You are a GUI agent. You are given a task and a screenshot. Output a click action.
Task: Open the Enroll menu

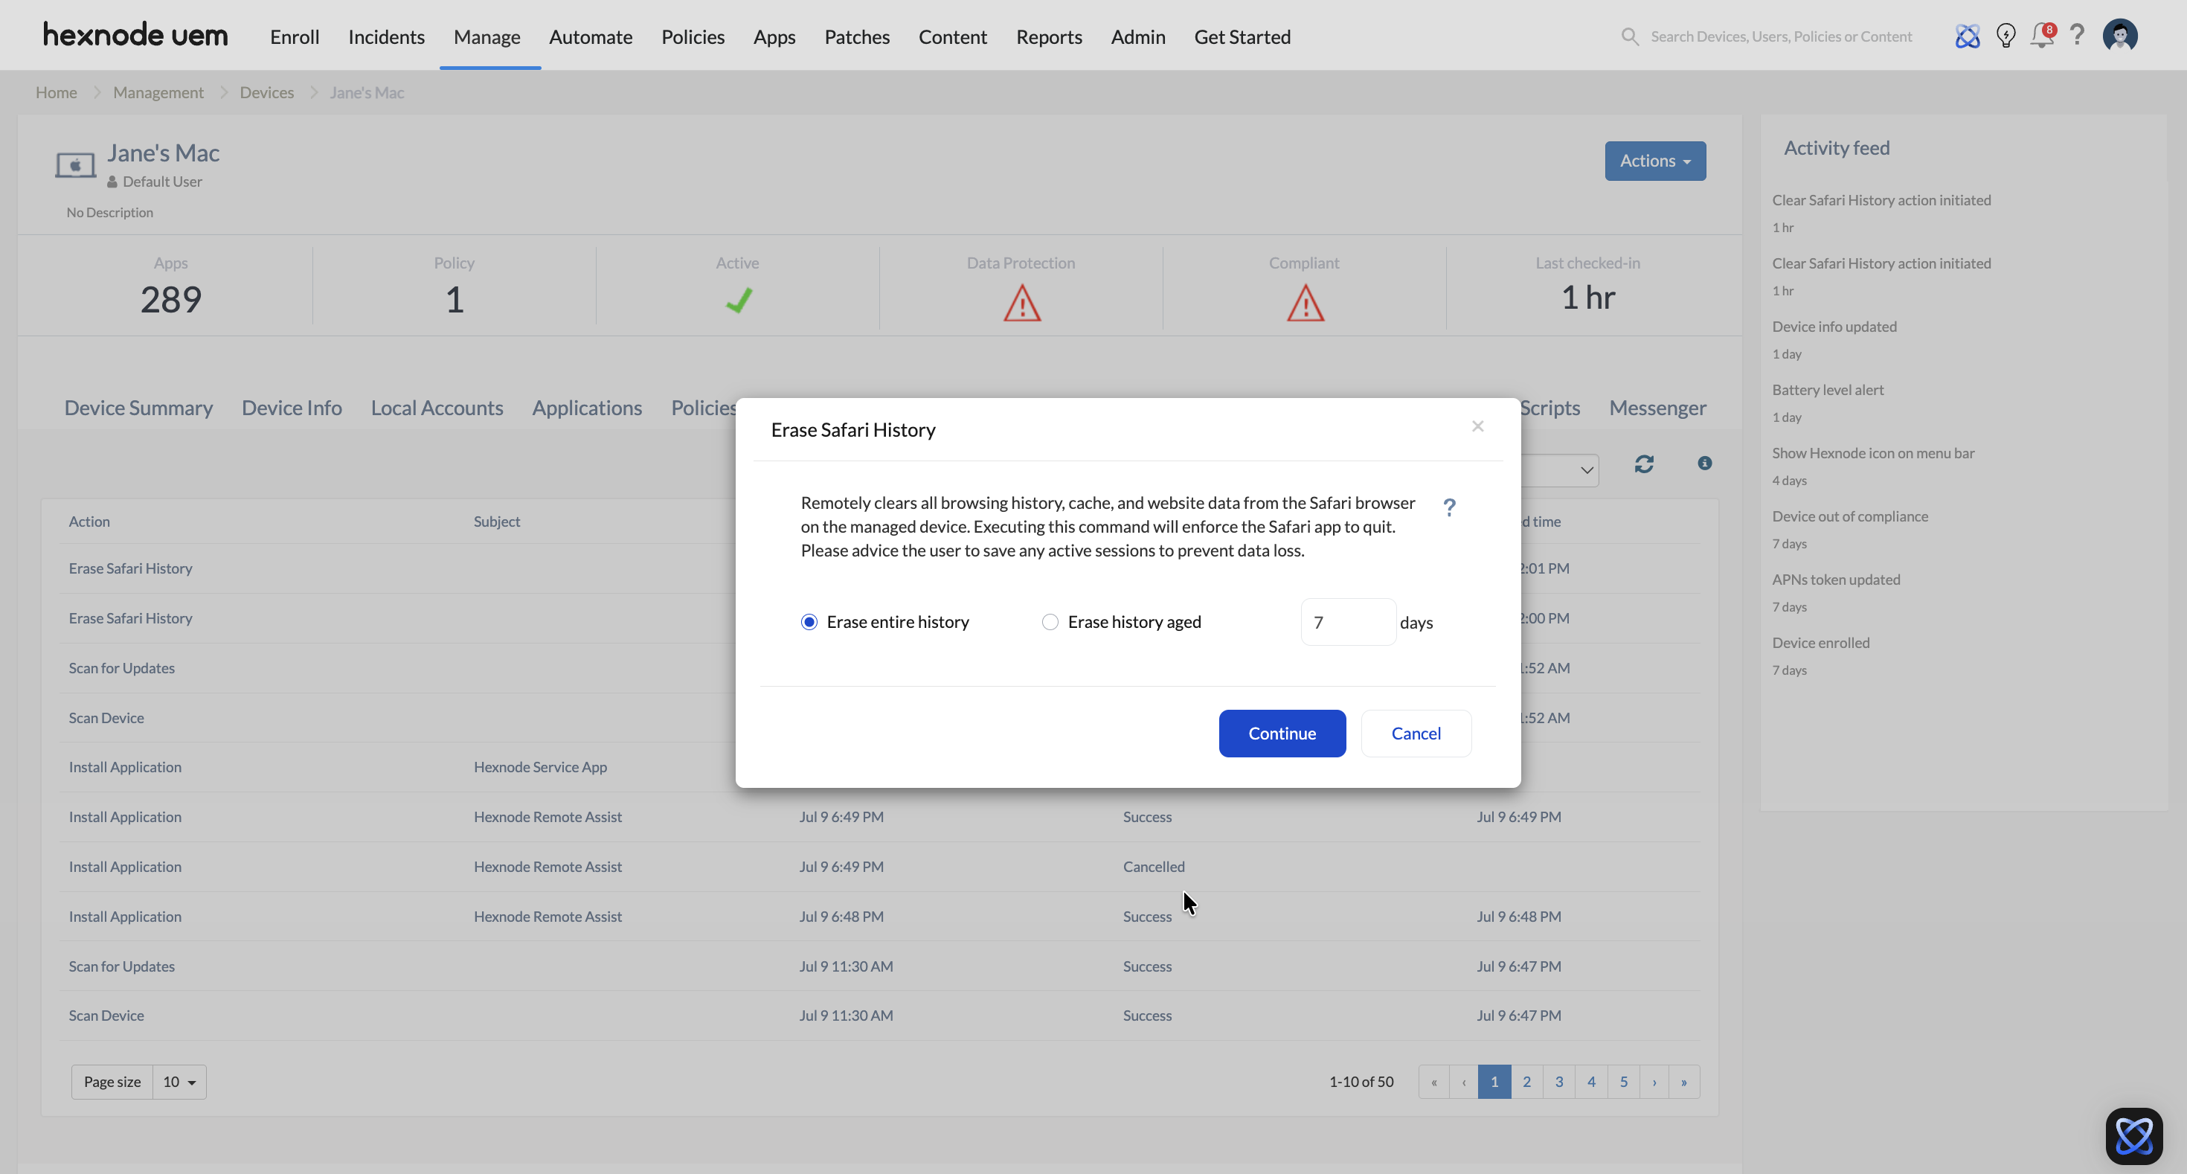(x=295, y=36)
